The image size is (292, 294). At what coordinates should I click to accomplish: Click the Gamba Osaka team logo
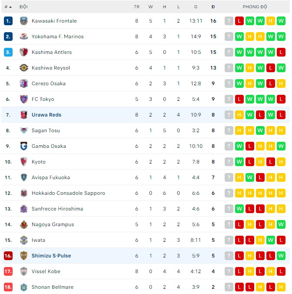[x=24, y=146]
